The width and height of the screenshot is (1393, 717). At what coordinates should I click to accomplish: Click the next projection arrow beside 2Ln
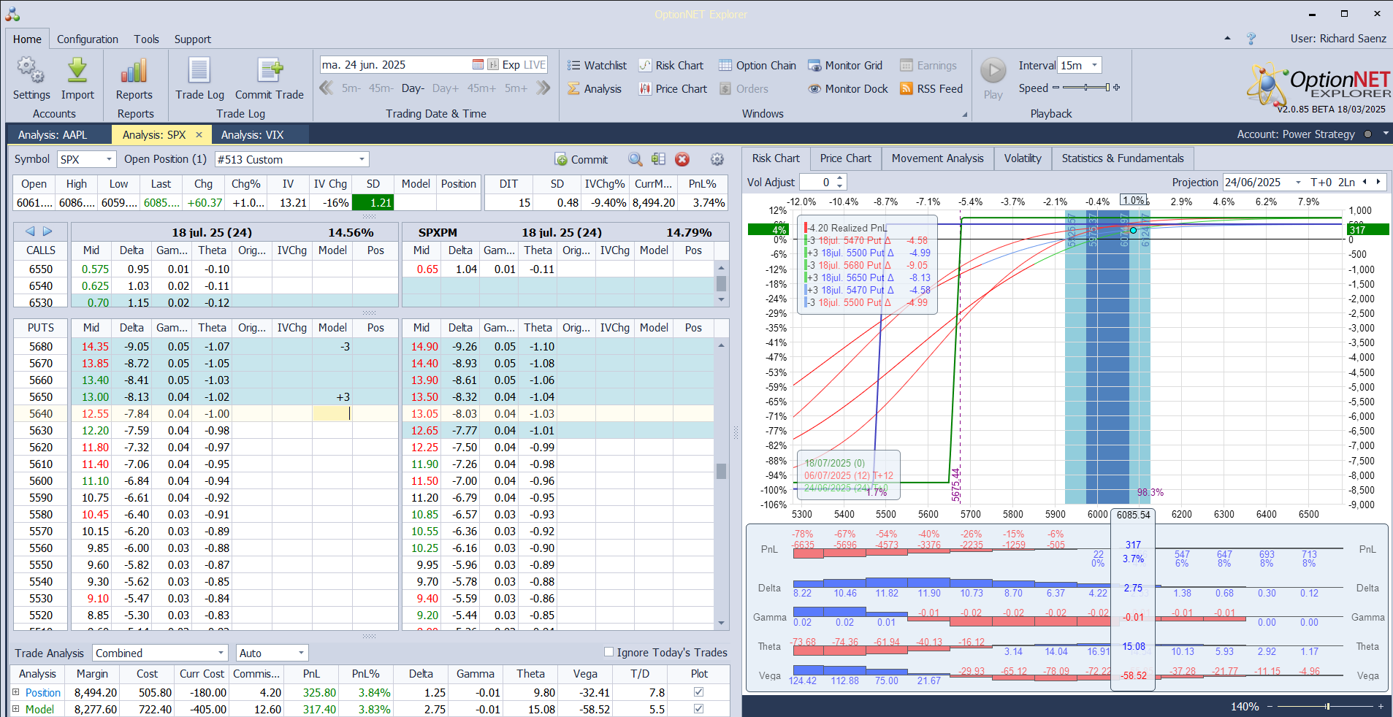(x=1378, y=182)
